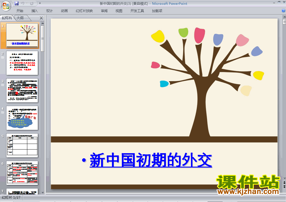Image resolution: width=286 pixels, height=202 pixels.
Task: Click animation star icon beside slide 4
Action: coord(3,113)
